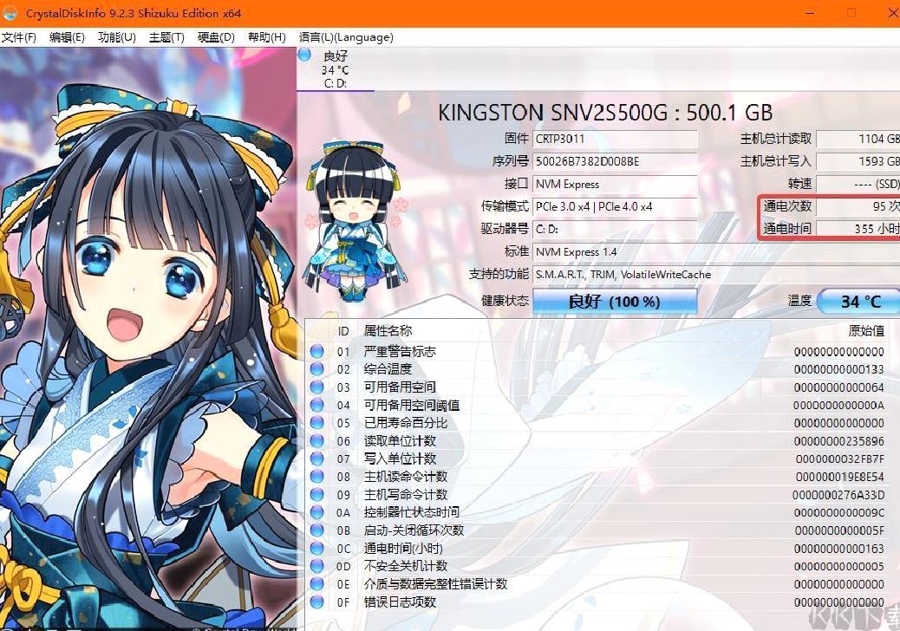
Task: Select the 严重警告标志 attribute name
Action: (400, 351)
